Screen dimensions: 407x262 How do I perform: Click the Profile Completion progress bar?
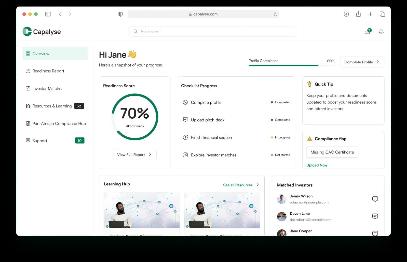(292, 65)
